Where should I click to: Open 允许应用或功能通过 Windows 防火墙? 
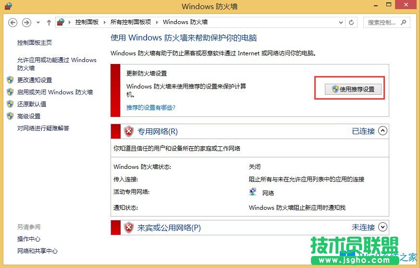pos(57,64)
